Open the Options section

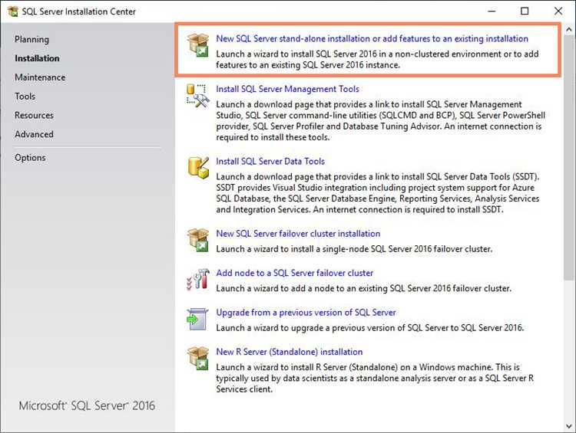click(30, 158)
